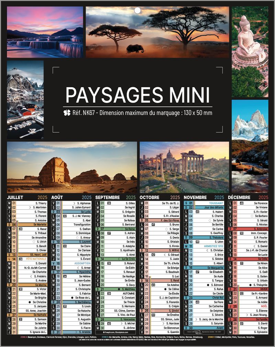Screen dimensions: 275x347
Task: Click the PAYSAGES MINI title
Action: coord(137,95)
